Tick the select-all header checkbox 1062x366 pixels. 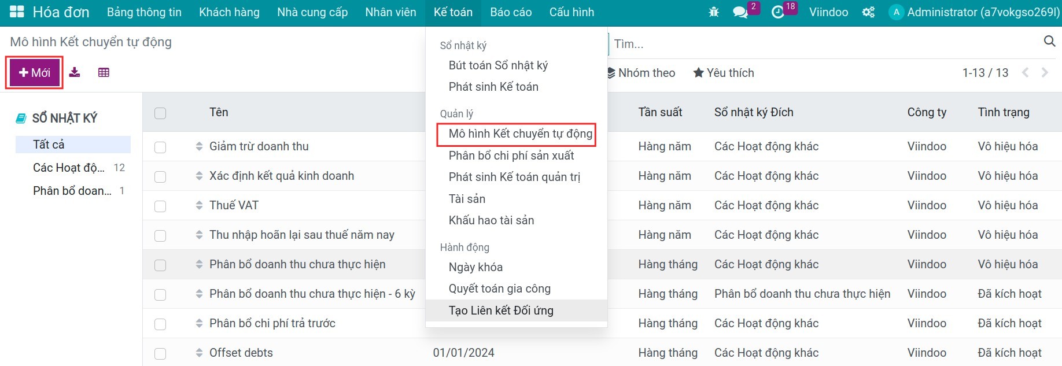click(x=160, y=113)
